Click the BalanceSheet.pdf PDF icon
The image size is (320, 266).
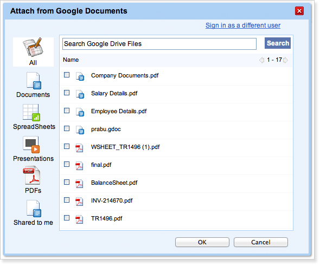[79, 184]
